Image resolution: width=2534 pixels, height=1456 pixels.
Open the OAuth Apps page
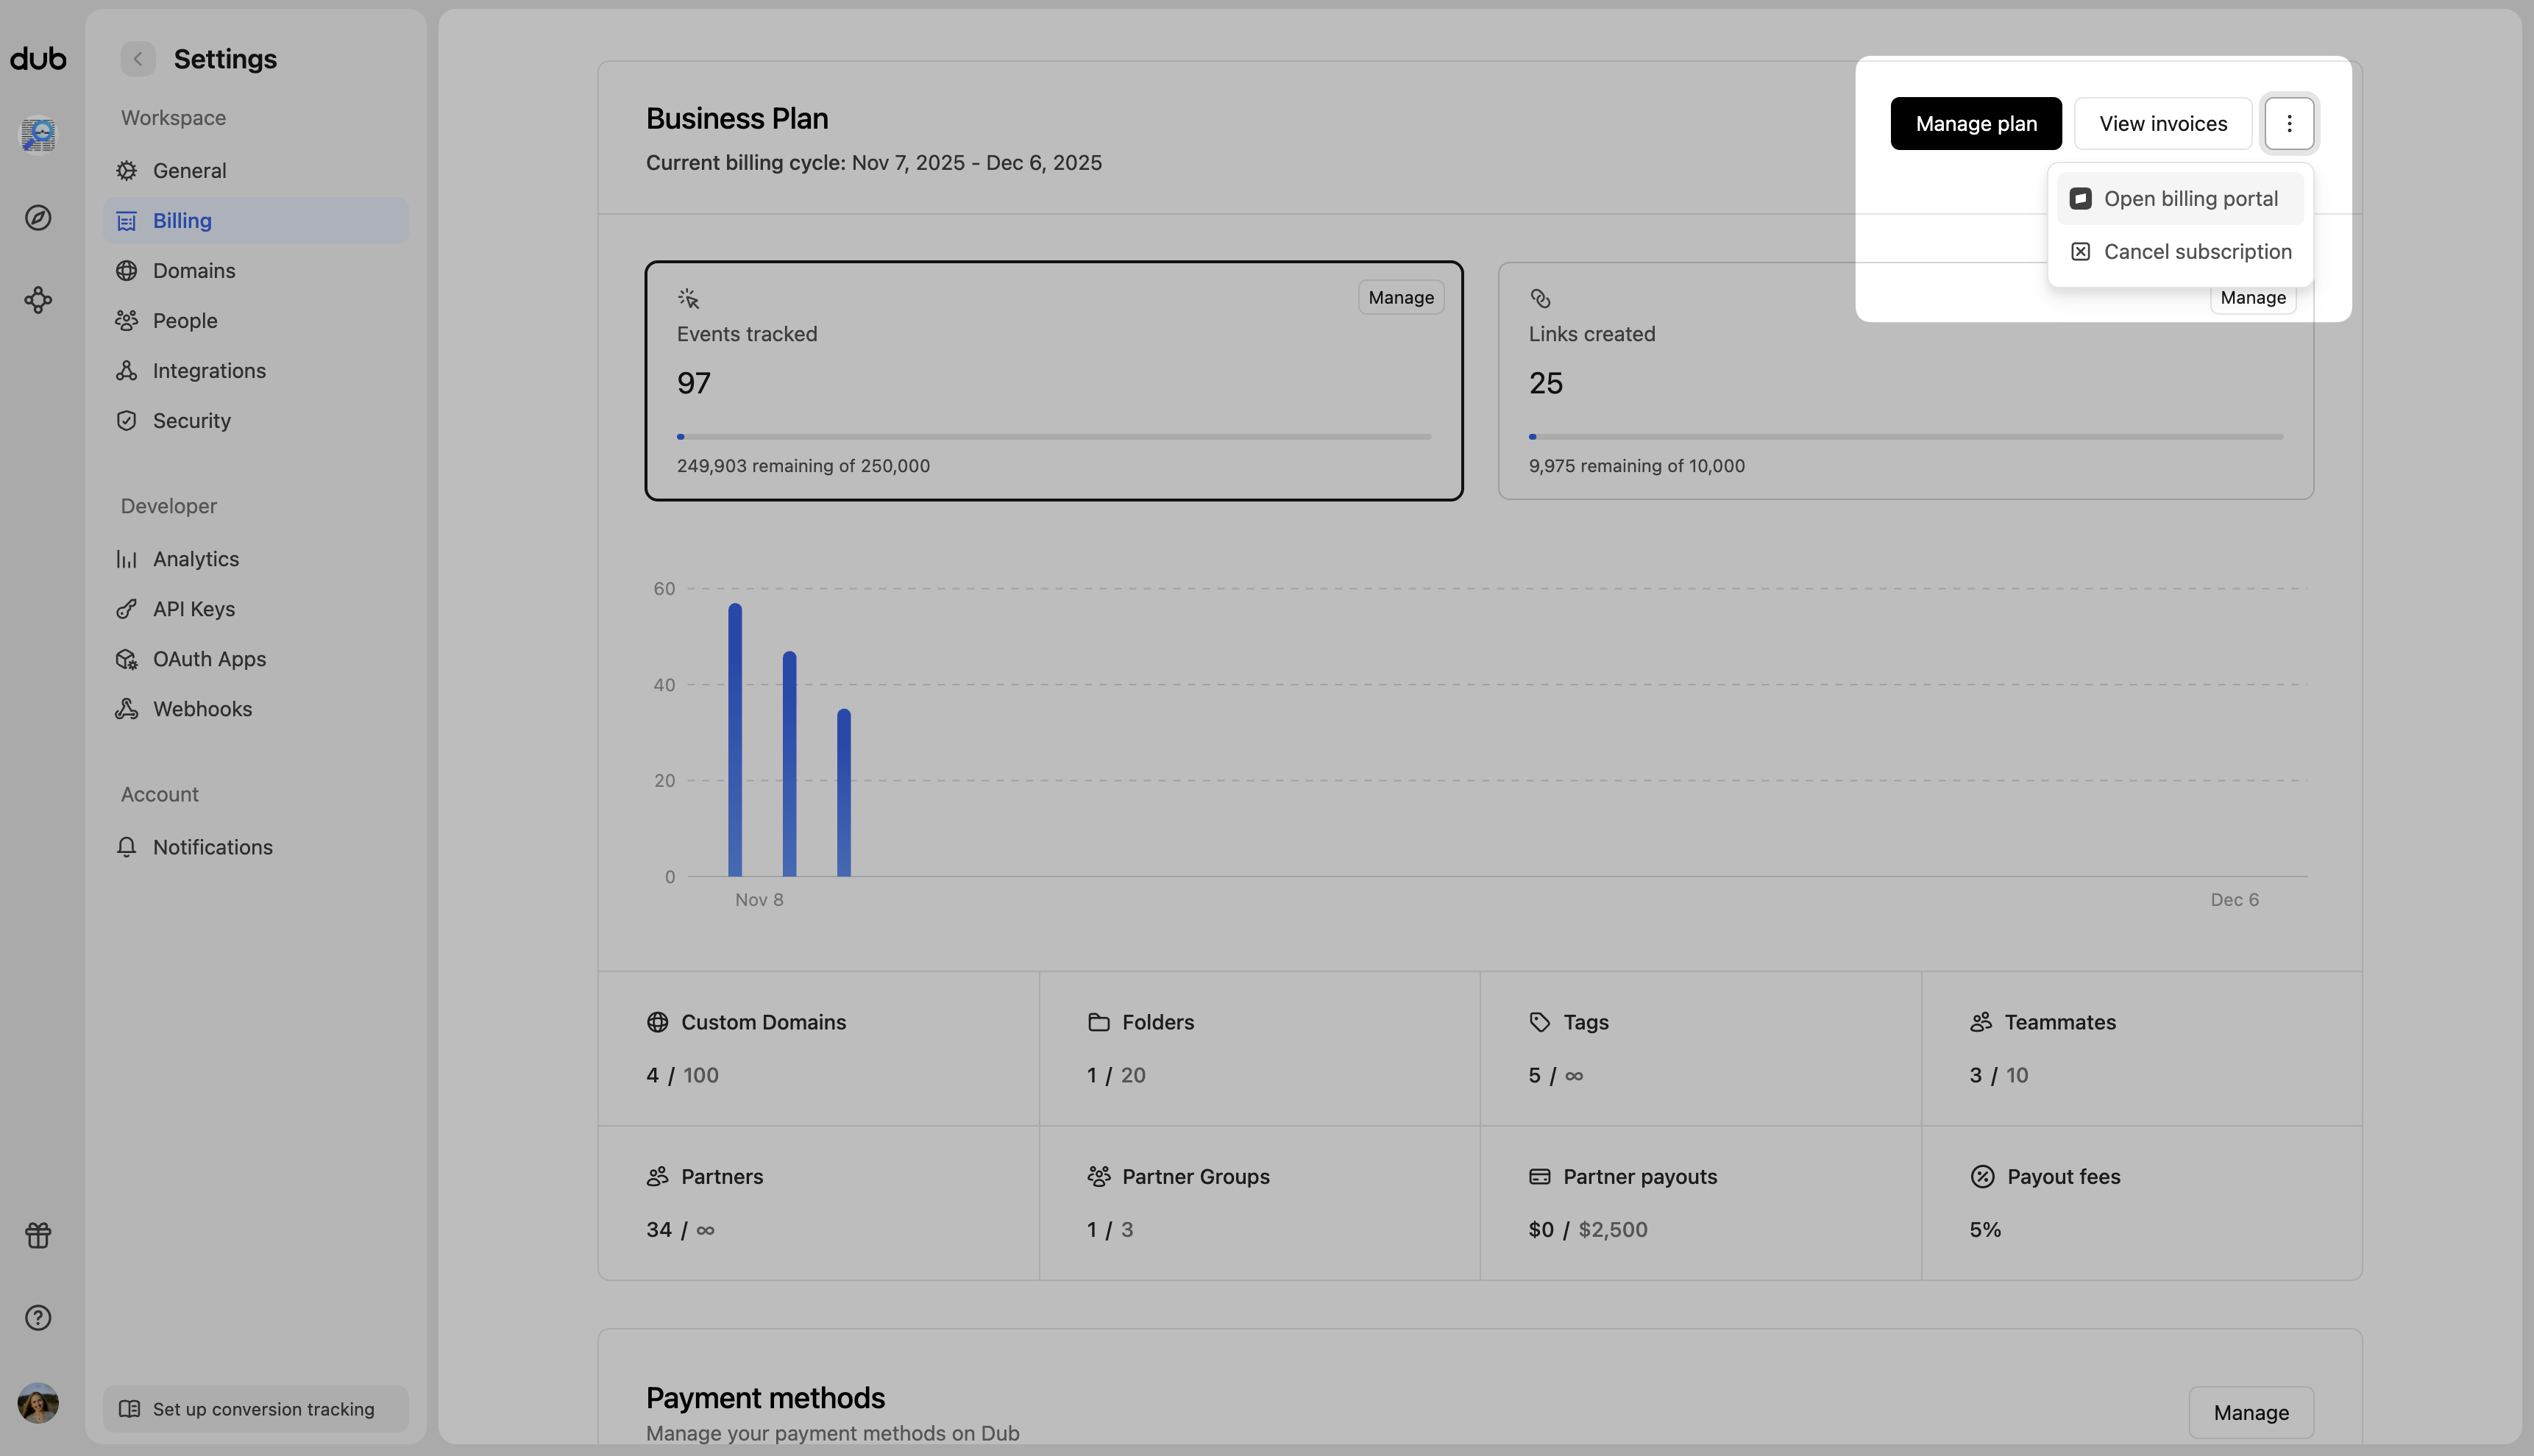210,658
